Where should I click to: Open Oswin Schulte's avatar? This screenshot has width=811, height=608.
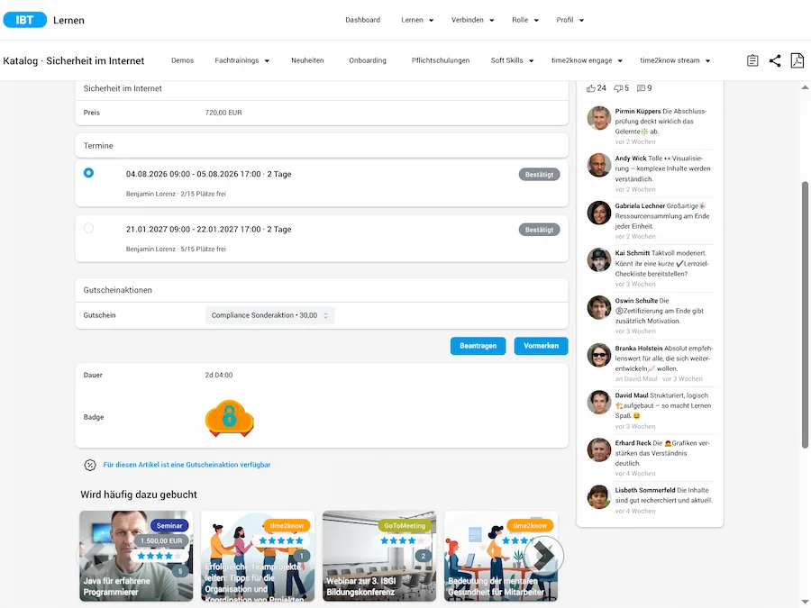point(599,308)
